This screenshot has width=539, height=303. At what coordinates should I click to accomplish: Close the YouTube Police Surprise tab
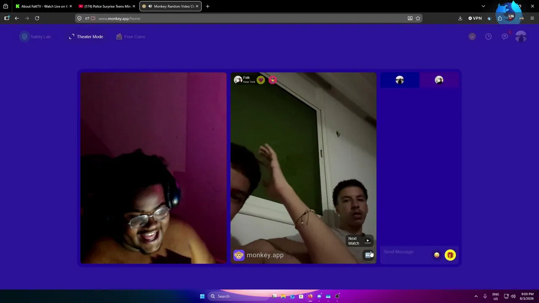(134, 6)
